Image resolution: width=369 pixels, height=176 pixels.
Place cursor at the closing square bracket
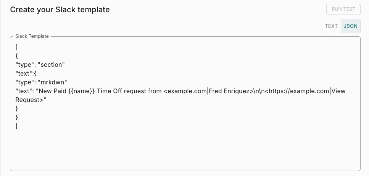[x=17, y=126]
